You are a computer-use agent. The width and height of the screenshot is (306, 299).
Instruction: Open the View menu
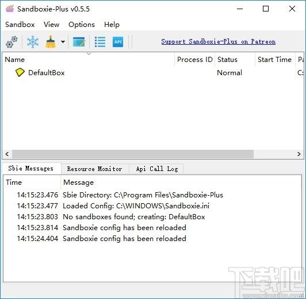(x=52, y=25)
